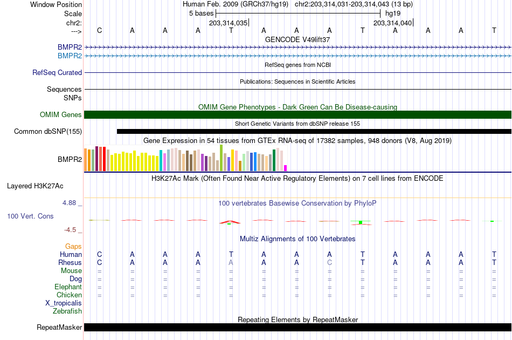Click the Zebrafish species row label

click(x=67, y=311)
